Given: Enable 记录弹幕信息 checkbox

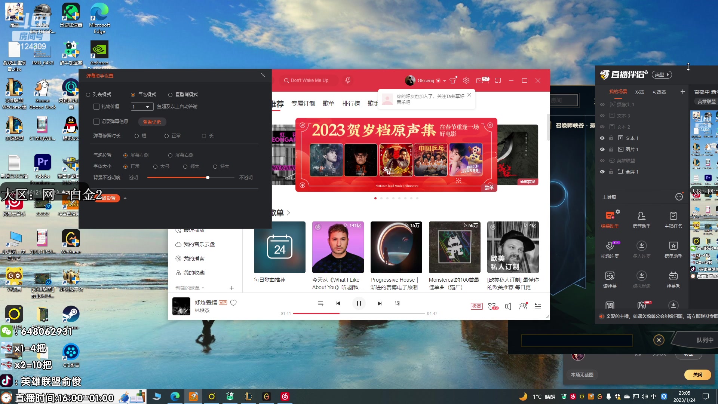Looking at the screenshot, I should click(x=96, y=122).
